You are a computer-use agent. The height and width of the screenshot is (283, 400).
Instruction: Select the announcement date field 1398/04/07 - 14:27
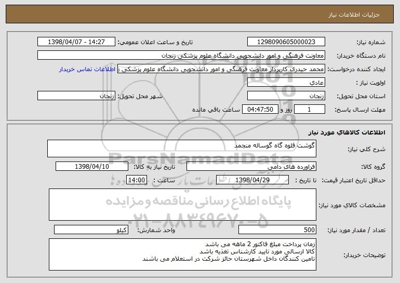(x=76, y=42)
